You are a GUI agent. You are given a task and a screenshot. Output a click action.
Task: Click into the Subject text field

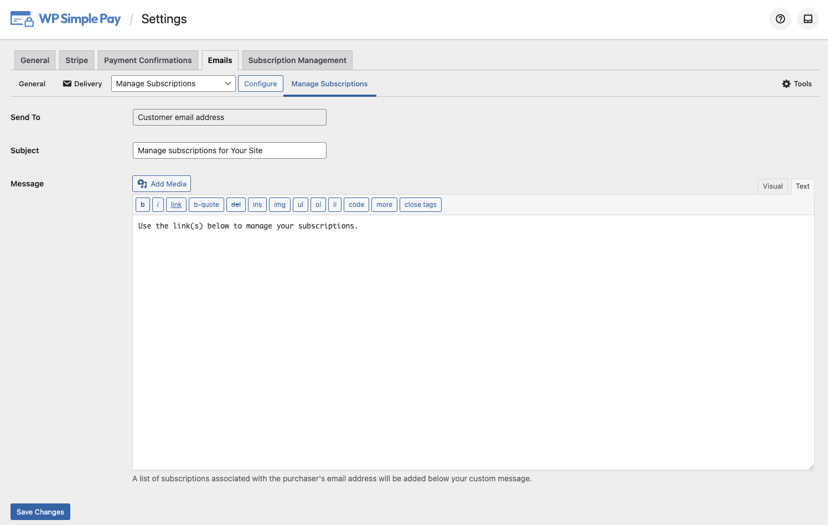tap(229, 150)
